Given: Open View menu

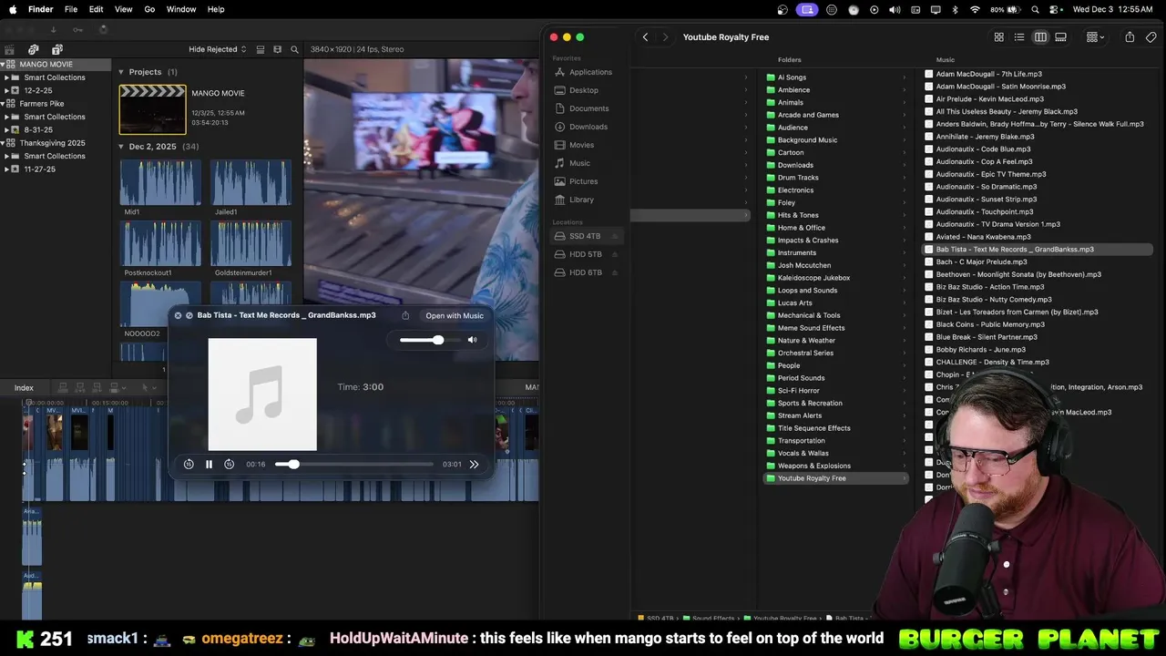Looking at the screenshot, I should [123, 9].
